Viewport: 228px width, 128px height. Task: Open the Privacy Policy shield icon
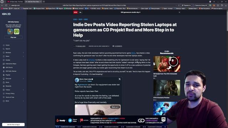4,94
